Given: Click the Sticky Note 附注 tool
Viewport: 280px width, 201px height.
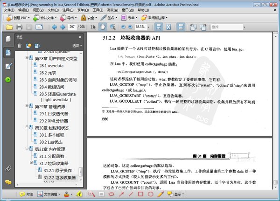Looking at the screenshot, I should (x=27, y=194).
